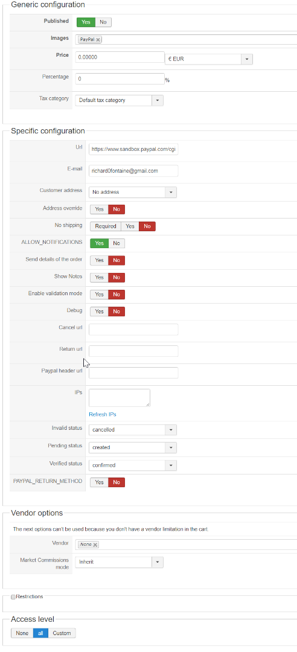Focus the Cancel url input field

coord(133,330)
